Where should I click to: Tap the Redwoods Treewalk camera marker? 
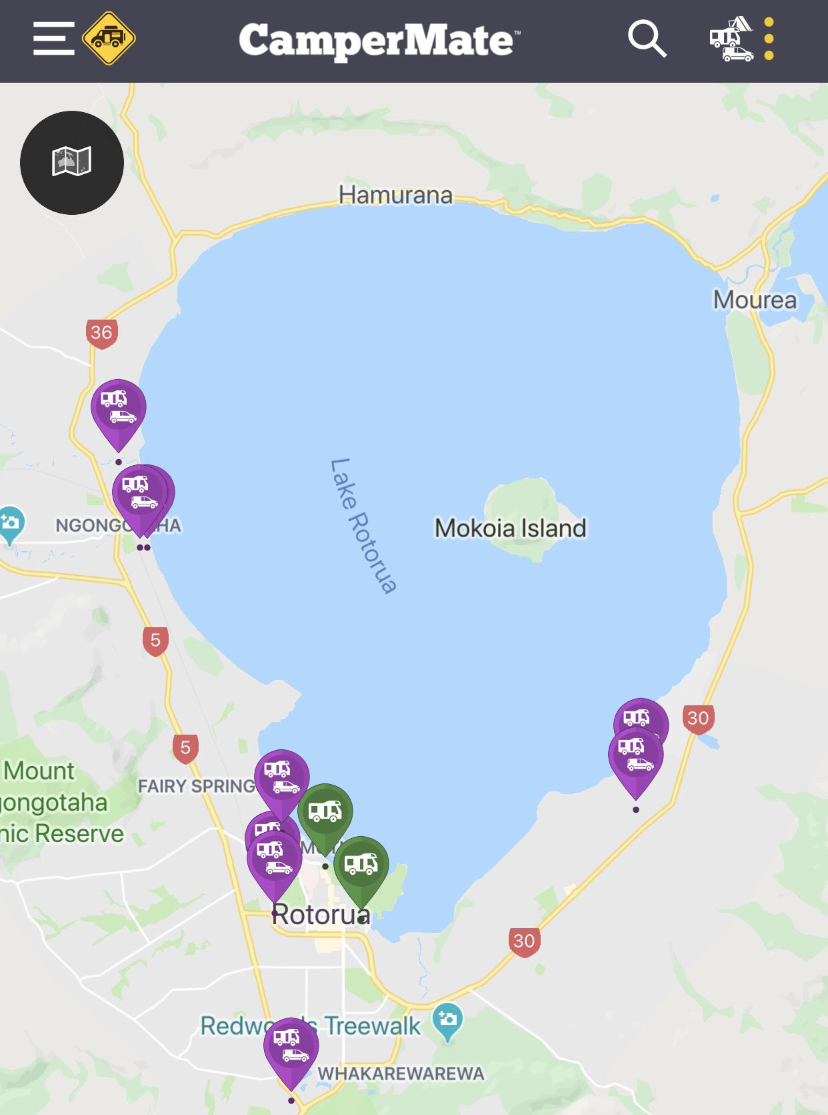[x=447, y=1022]
